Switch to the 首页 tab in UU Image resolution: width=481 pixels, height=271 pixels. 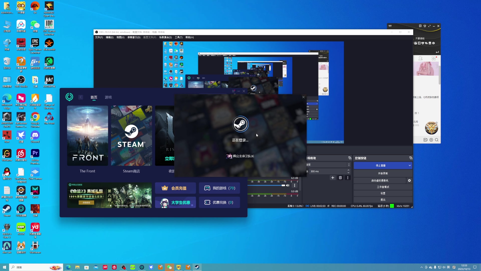[x=94, y=97]
